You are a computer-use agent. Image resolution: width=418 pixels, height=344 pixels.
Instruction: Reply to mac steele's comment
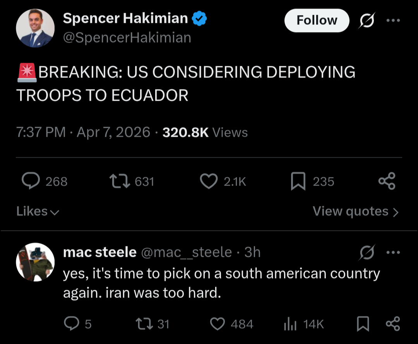tap(72, 324)
